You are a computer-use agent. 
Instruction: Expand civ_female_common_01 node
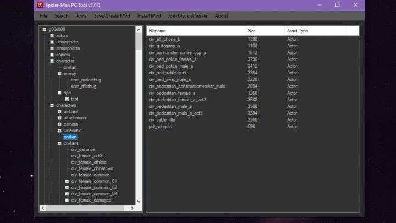coord(67,181)
